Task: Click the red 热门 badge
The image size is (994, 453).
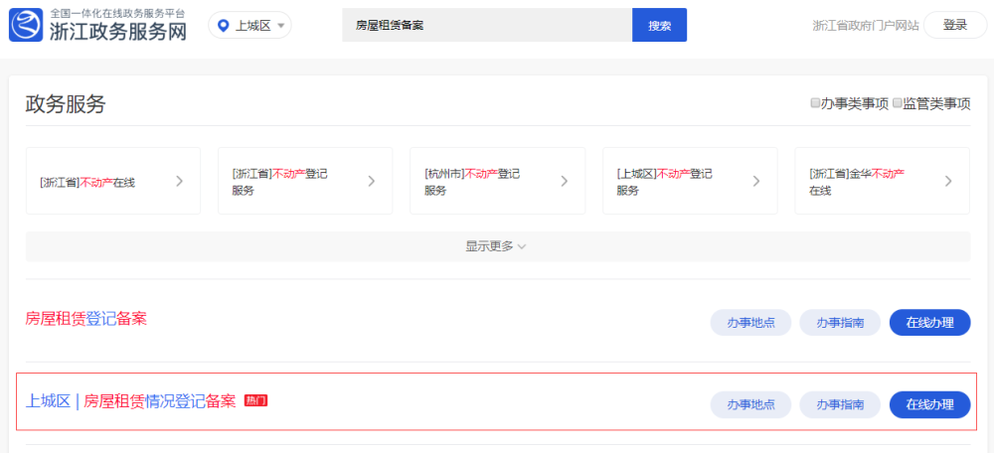Action: pyautogui.click(x=255, y=400)
